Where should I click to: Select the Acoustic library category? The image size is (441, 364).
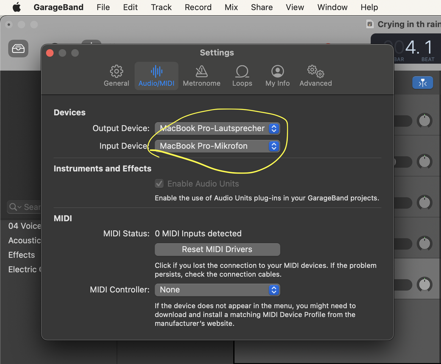click(x=25, y=240)
